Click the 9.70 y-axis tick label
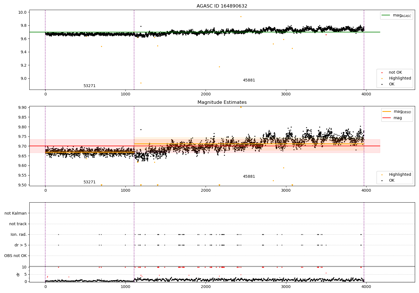 tap(22, 146)
